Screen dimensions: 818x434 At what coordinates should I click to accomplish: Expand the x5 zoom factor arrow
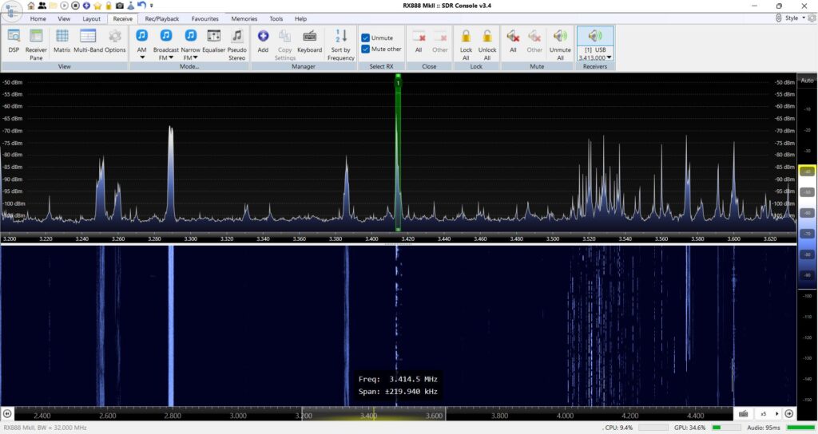point(776,414)
